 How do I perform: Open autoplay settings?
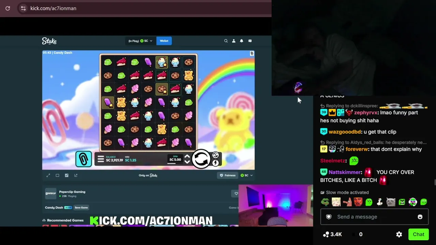pyautogui.click(x=215, y=155)
